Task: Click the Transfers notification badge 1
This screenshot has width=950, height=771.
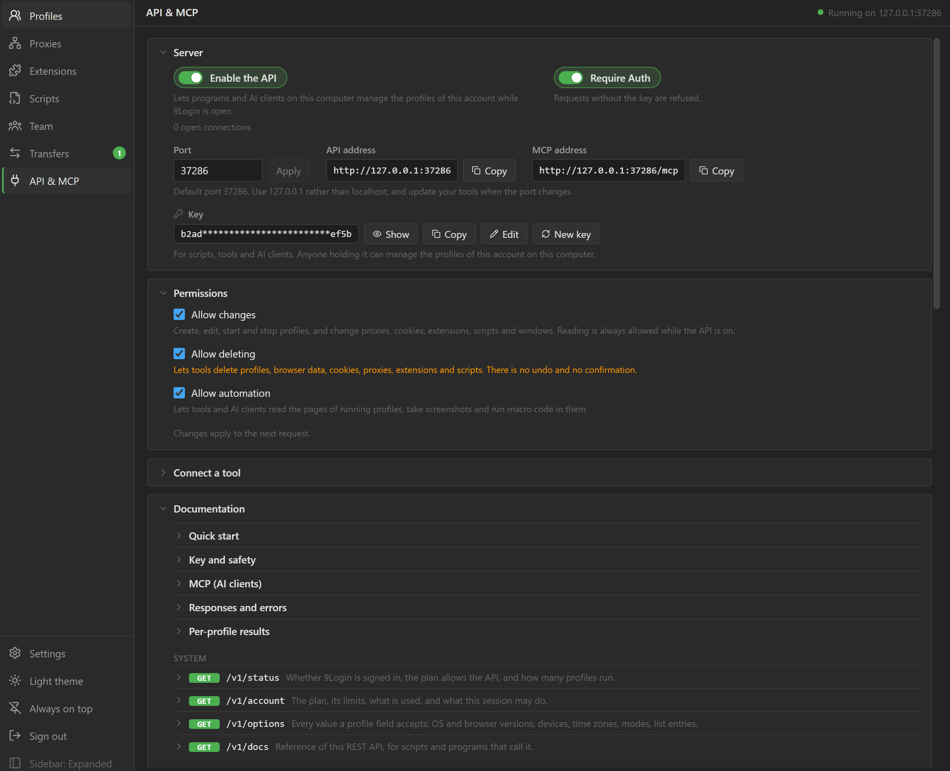Action: (x=119, y=153)
